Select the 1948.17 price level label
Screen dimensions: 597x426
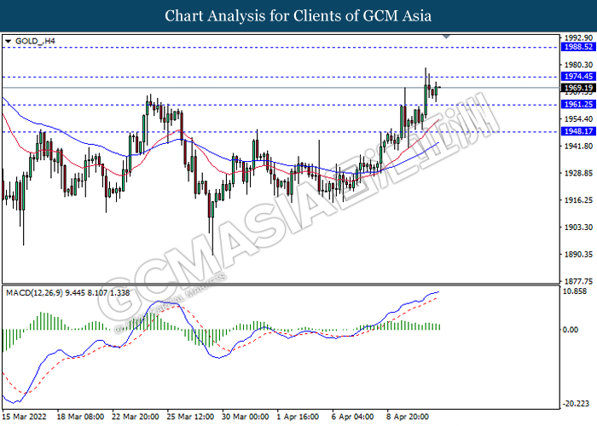(578, 131)
